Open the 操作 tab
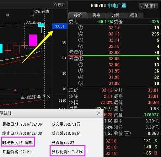Viewport: 161px width, 157px height. tap(134, 15)
